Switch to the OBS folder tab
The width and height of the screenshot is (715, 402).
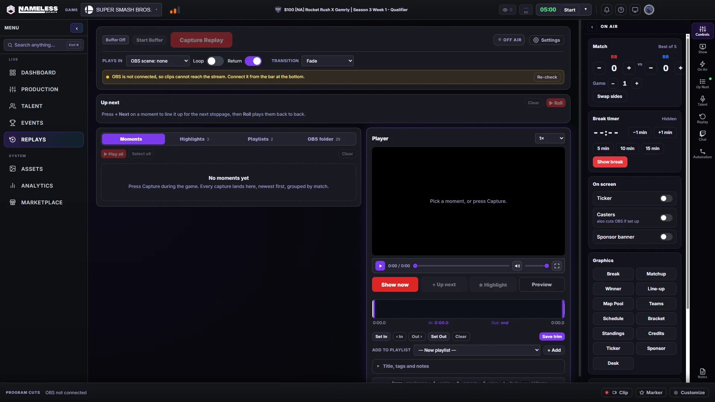(x=324, y=139)
